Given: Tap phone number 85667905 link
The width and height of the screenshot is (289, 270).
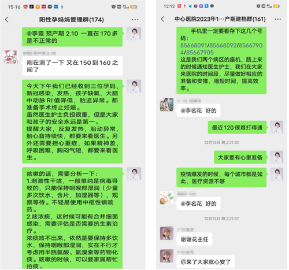Looking at the screenshot, I should 200,53.
